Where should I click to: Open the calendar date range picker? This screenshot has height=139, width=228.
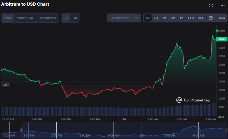click(210, 18)
